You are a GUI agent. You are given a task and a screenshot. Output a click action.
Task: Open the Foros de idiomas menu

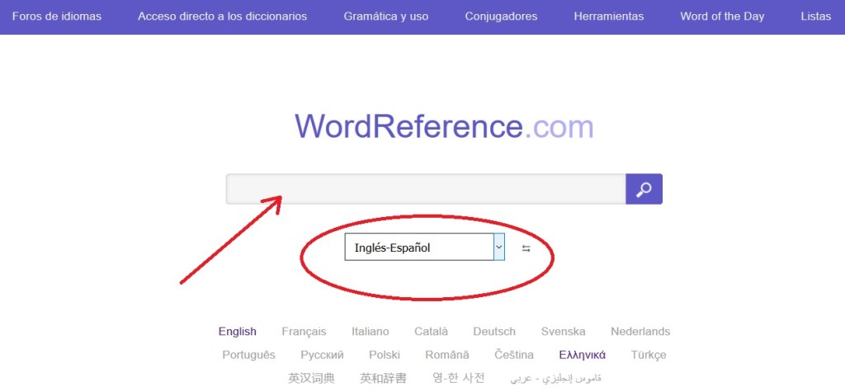coord(57,17)
